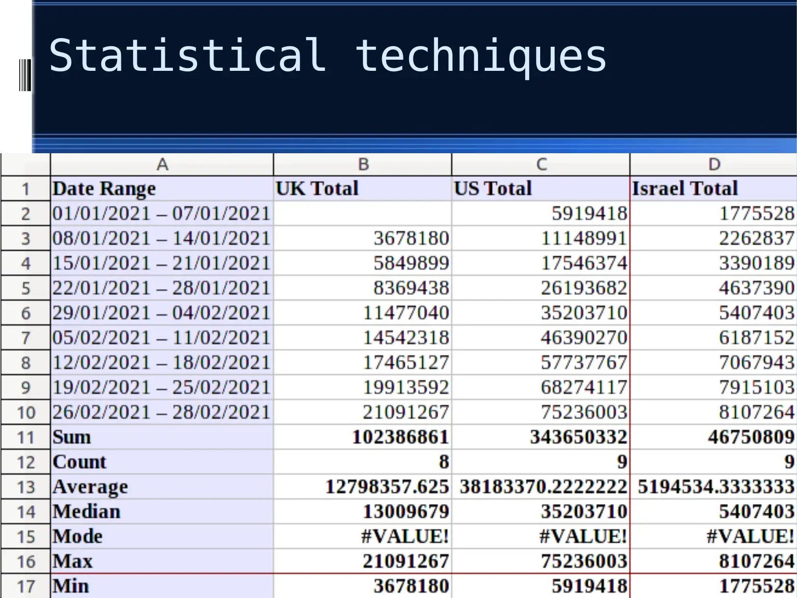Click the Date Range header cell

click(162, 189)
